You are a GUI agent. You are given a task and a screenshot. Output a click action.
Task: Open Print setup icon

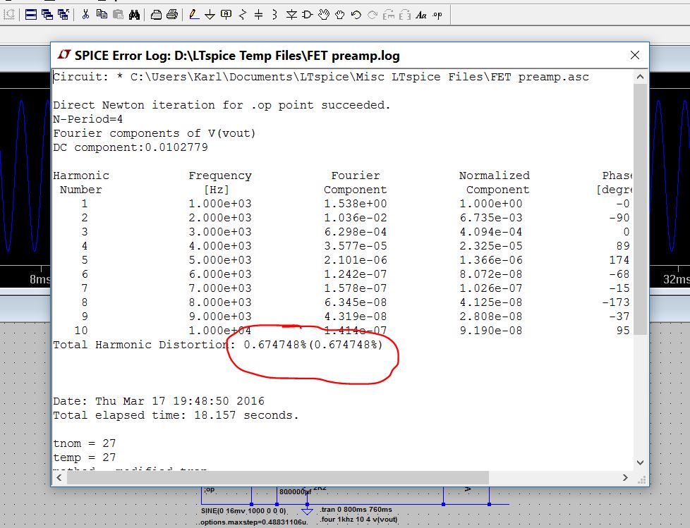coord(156,15)
